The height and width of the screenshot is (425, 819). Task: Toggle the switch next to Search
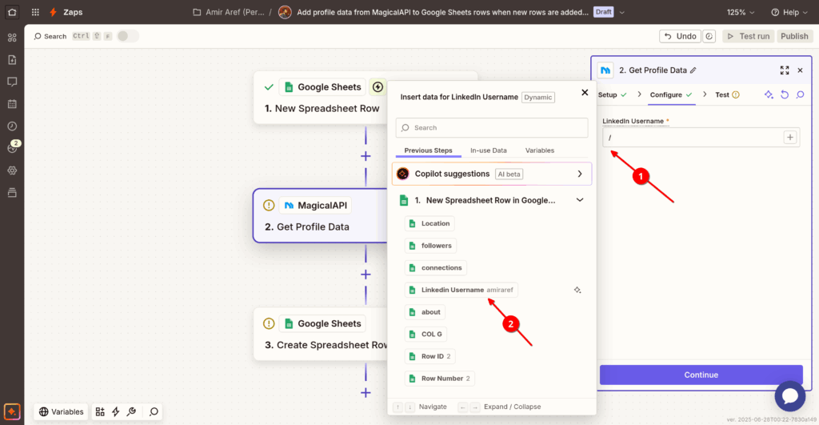coord(127,36)
